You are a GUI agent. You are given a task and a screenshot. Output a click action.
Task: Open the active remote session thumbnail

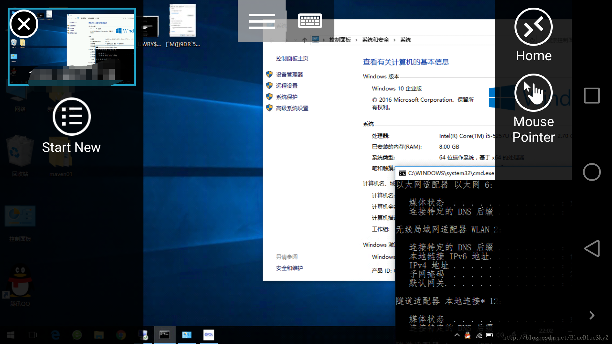72,47
